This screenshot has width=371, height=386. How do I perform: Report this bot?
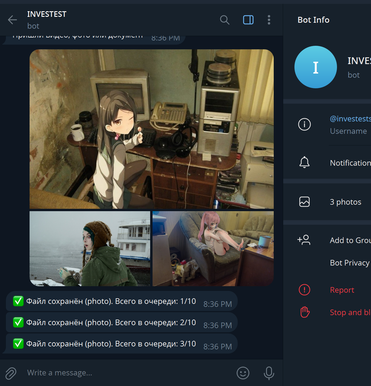pos(342,290)
